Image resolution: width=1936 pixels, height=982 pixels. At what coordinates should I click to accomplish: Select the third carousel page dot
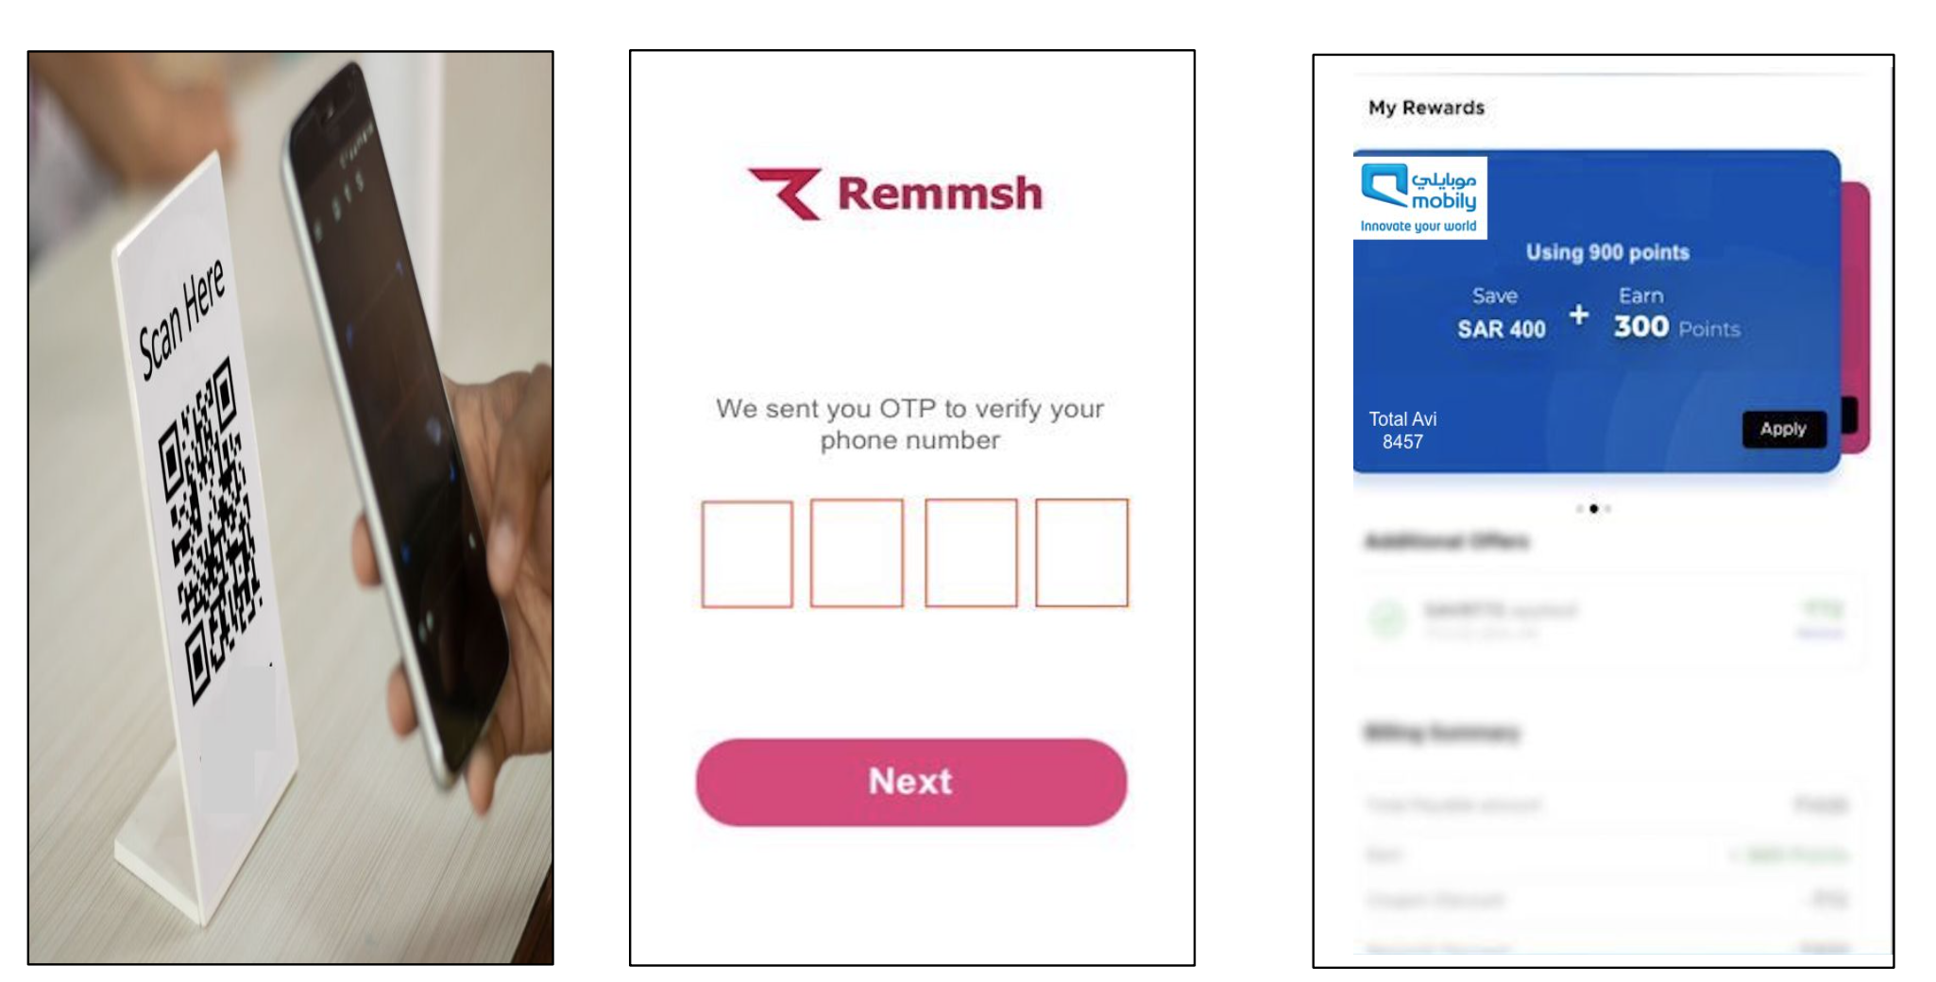[x=1607, y=509]
